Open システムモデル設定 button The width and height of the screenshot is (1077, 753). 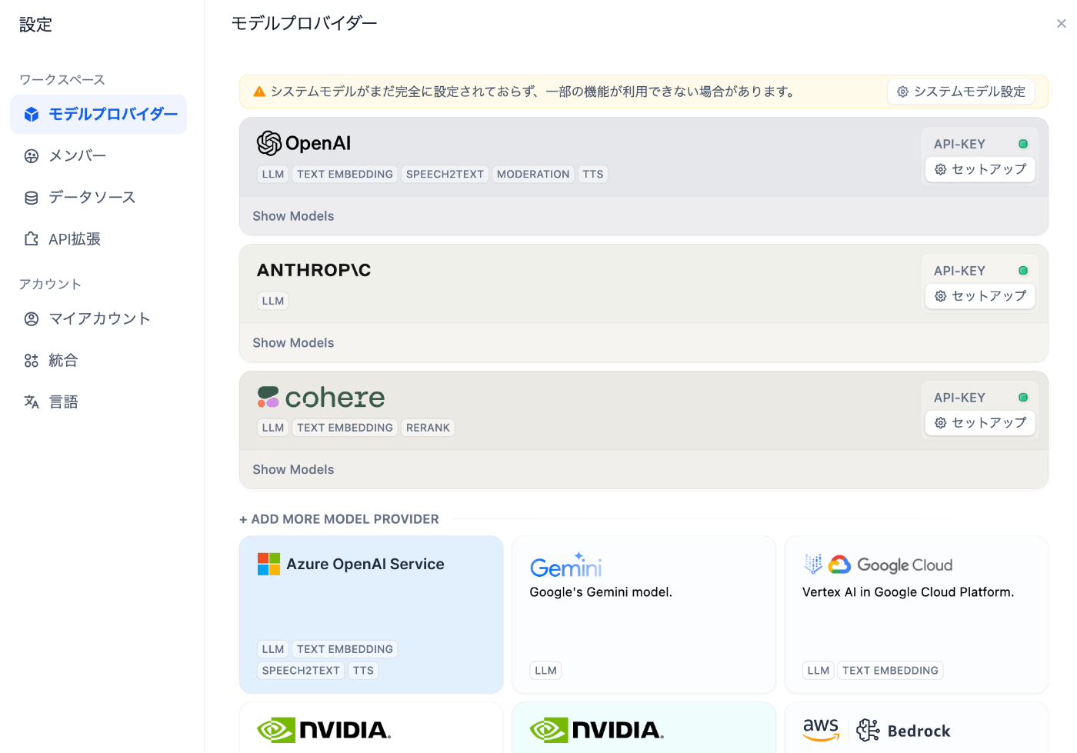click(962, 92)
